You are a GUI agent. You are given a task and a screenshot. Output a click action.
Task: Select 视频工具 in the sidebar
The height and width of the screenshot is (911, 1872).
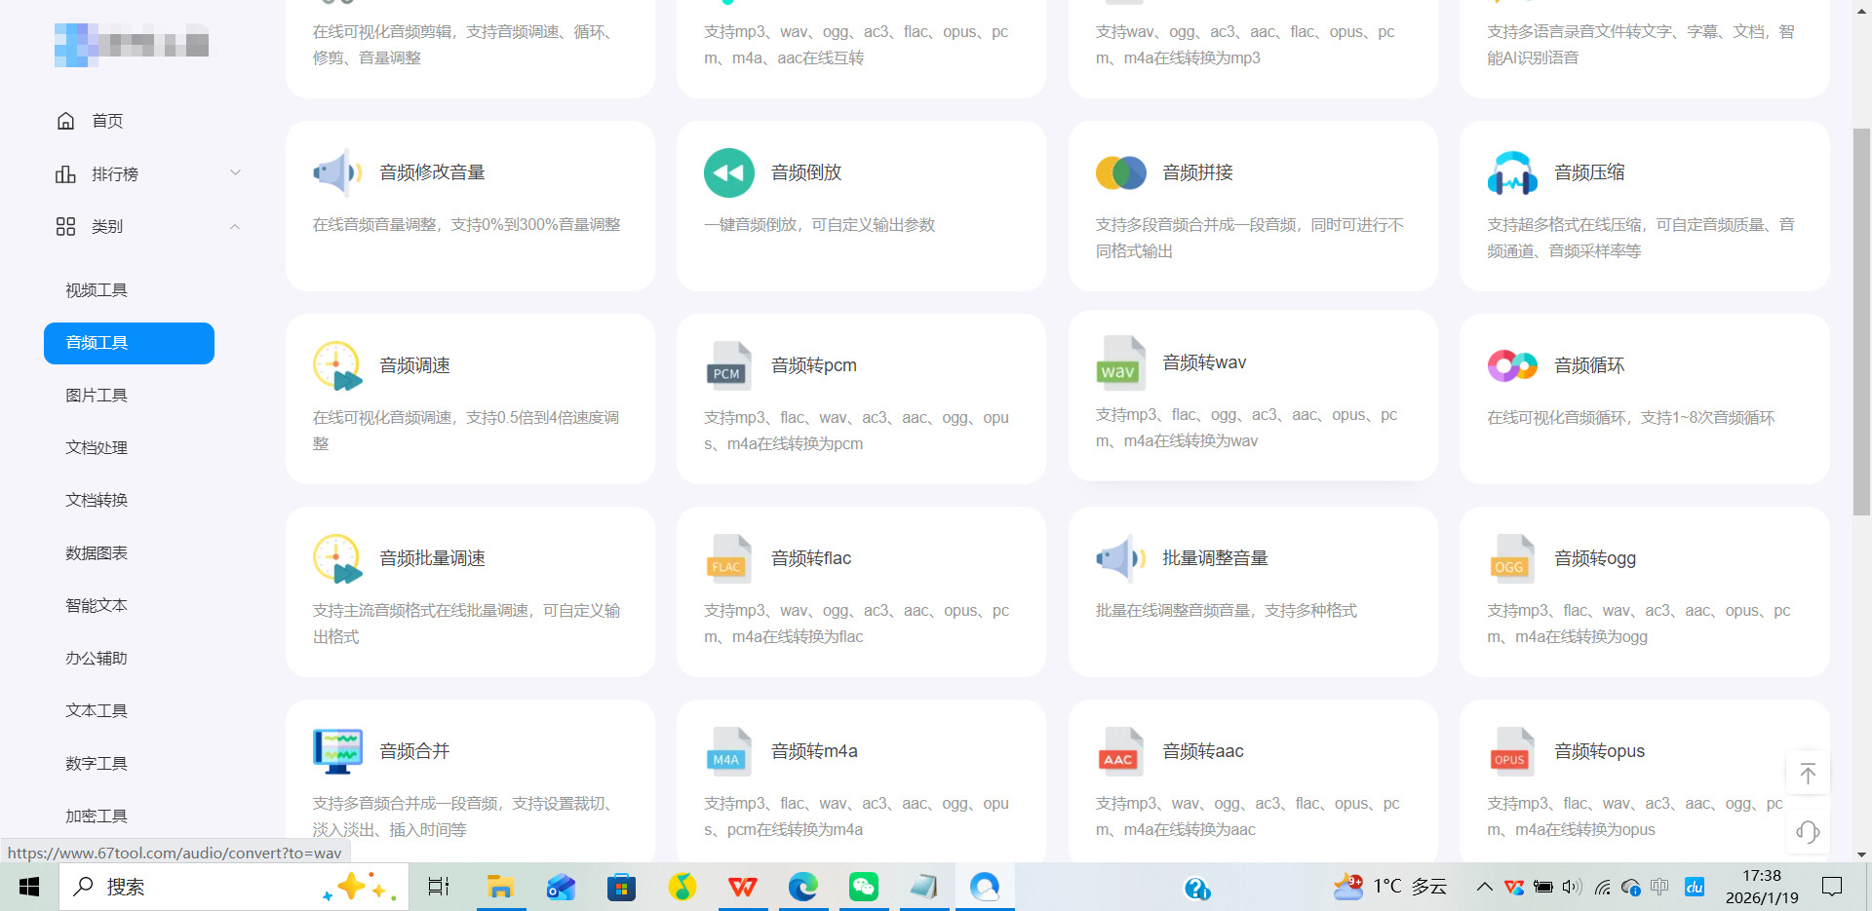97,290
